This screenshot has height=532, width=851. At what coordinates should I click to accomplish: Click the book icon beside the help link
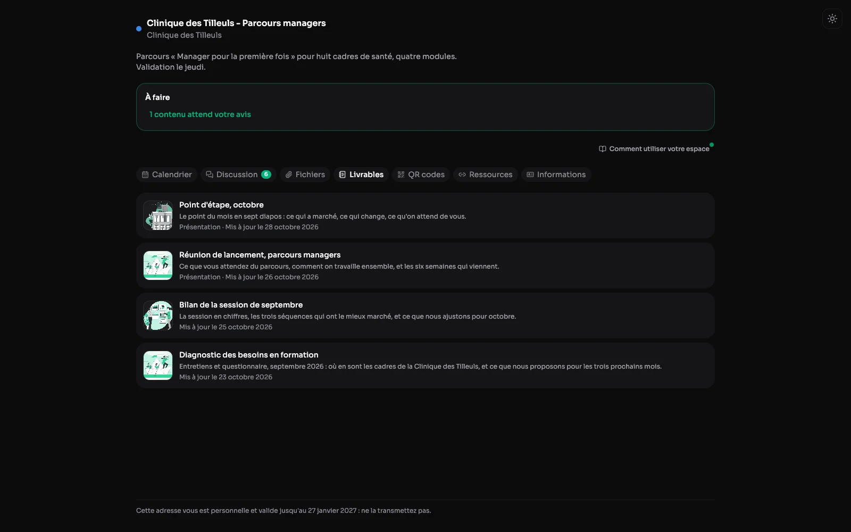point(603,149)
